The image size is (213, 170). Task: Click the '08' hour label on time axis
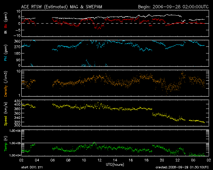[x=68, y=160]
